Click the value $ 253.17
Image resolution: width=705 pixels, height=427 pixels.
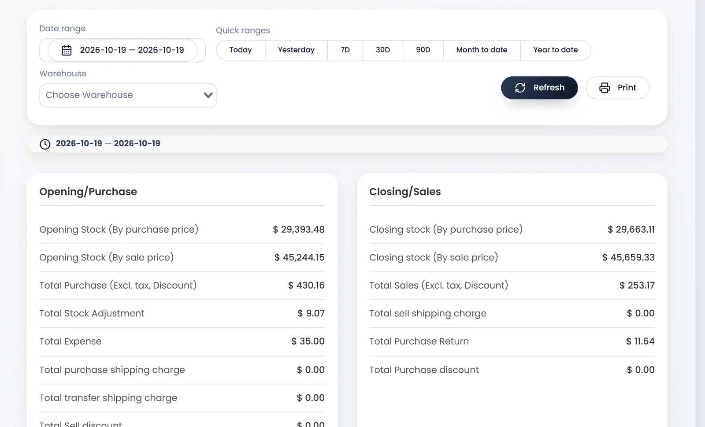pyautogui.click(x=637, y=286)
